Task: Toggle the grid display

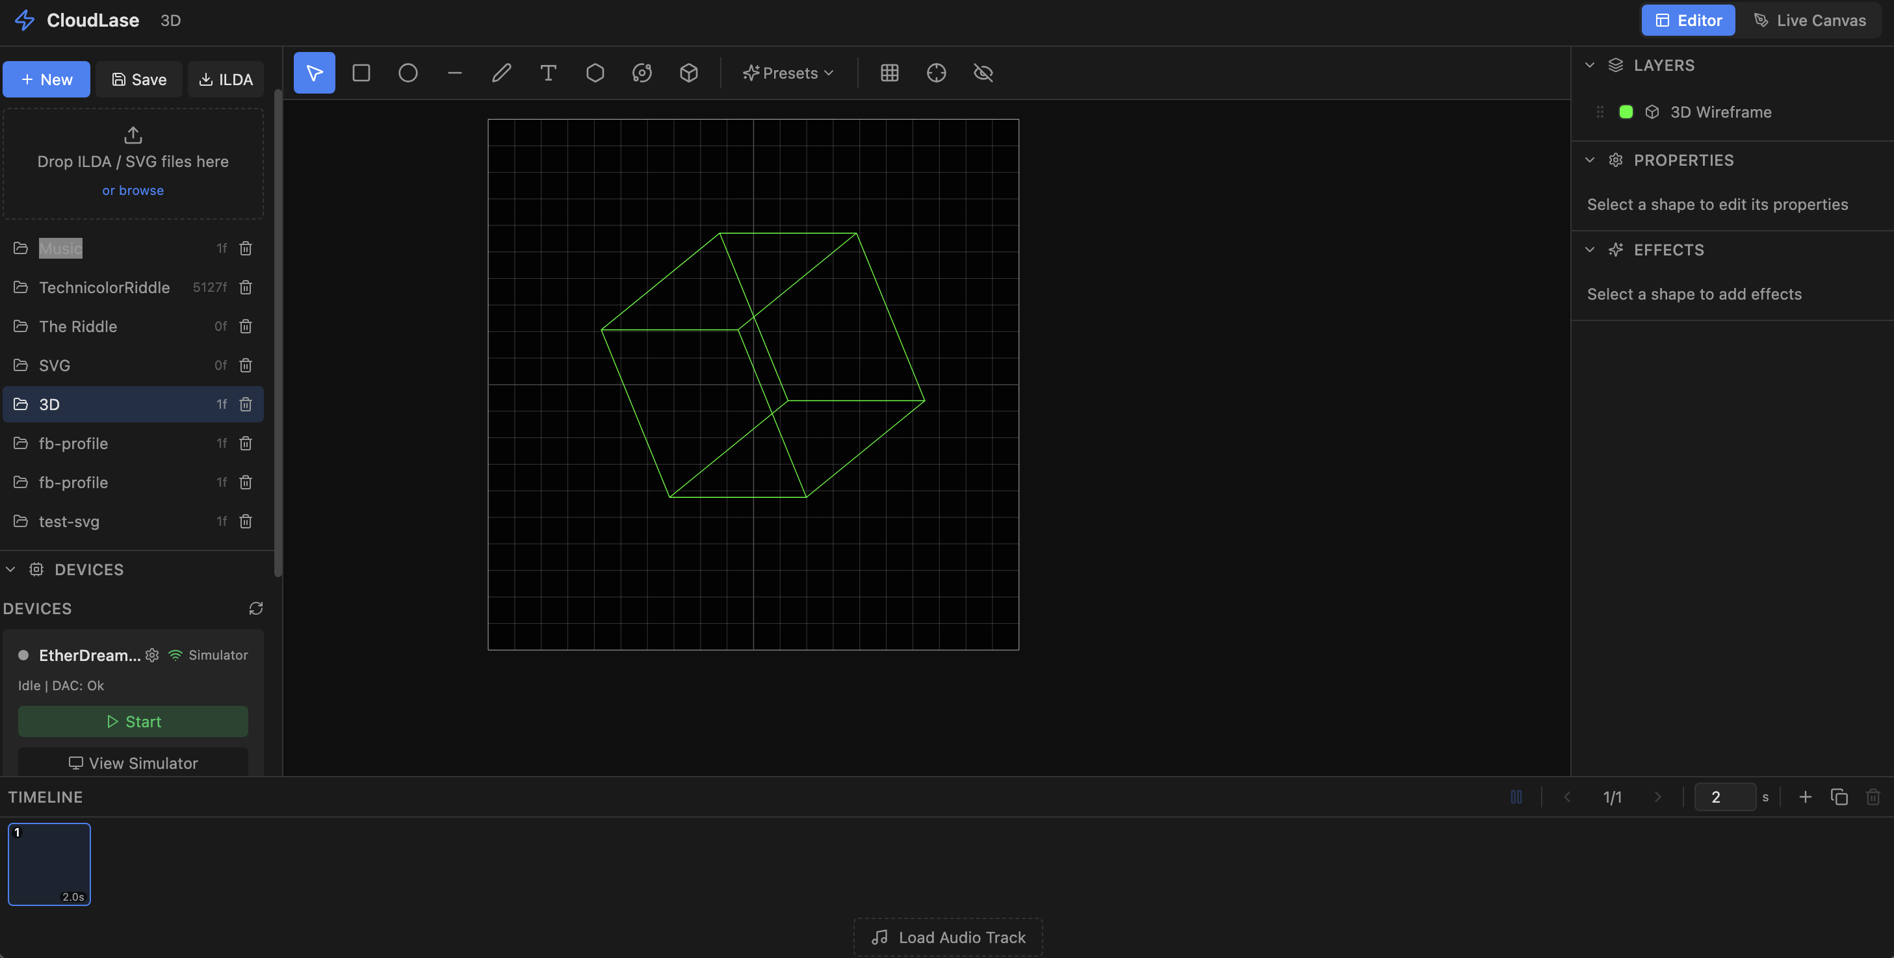Action: pyautogui.click(x=889, y=73)
